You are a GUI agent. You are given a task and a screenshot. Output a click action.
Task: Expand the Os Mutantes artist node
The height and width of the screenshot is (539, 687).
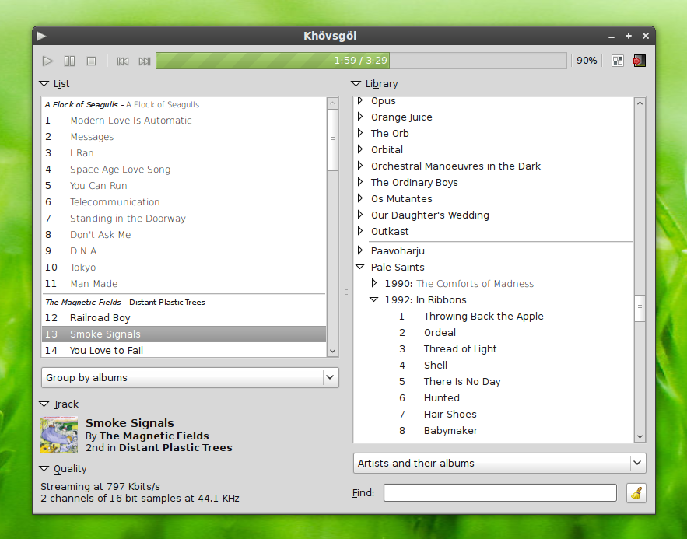pyautogui.click(x=360, y=199)
